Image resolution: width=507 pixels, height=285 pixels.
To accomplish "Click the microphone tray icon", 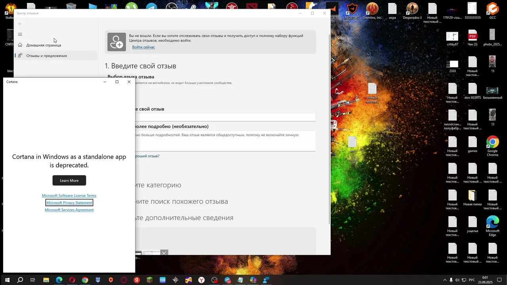I will (x=451, y=280).
